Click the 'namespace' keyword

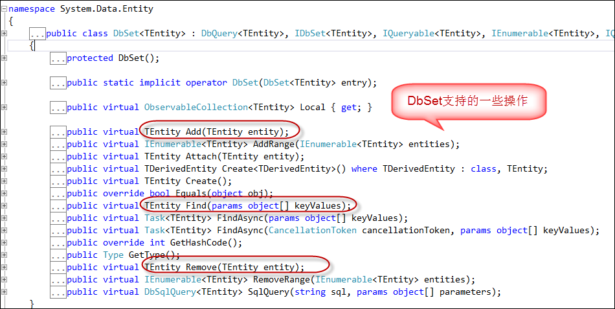[x=32, y=9]
